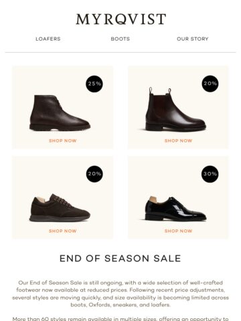241x321 pixels.
Task: Select the black patent Oxford shoe image
Action: 175,208
